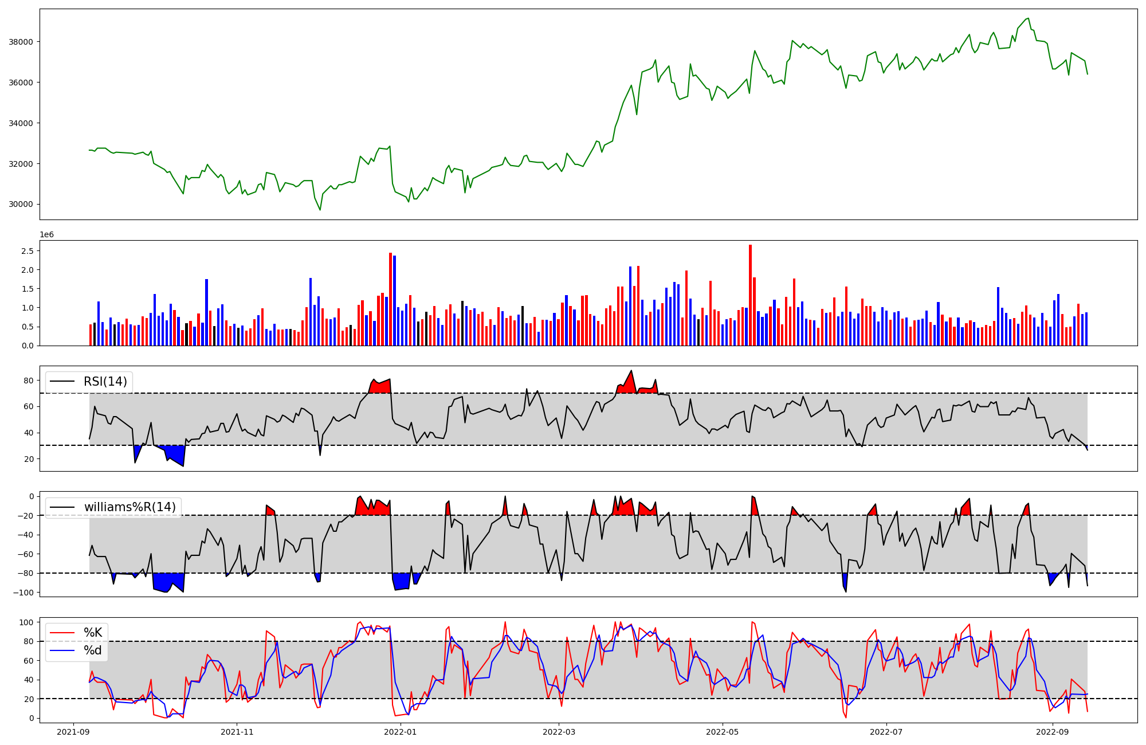Click the williams%R(14) legend label

[130, 507]
